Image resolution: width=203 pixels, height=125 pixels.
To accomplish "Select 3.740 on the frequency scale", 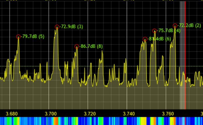I will pos(129,114).
